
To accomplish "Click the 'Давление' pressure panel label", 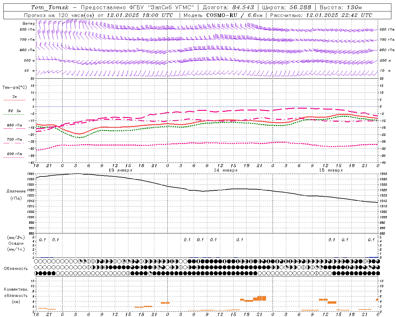I will [16, 191].
